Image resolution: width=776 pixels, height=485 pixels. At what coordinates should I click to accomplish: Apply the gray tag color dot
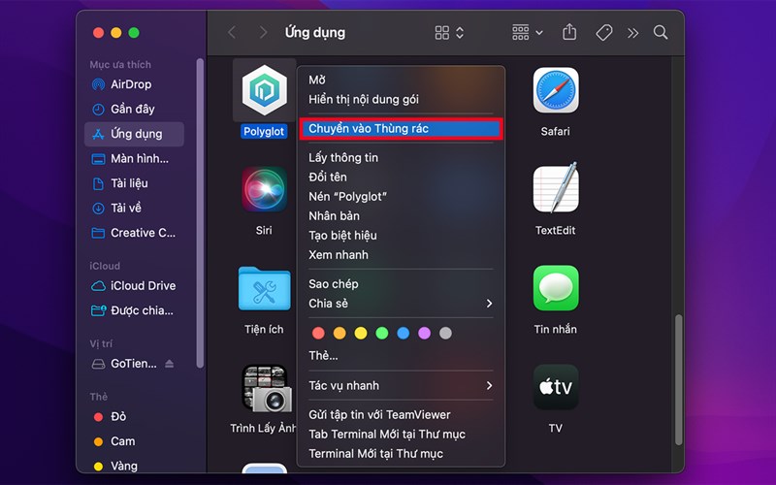click(x=445, y=333)
